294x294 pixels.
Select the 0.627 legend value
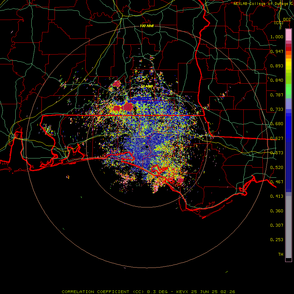(x=277, y=139)
